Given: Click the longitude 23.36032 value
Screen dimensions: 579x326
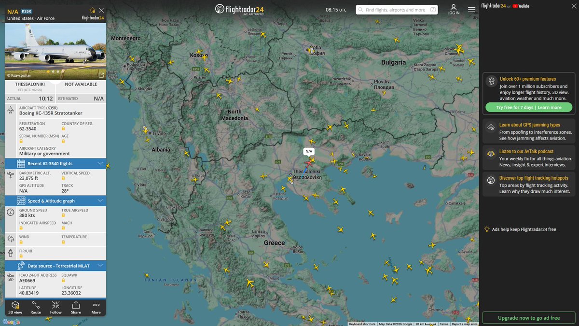Looking at the screenshot, I should point(71,293).
